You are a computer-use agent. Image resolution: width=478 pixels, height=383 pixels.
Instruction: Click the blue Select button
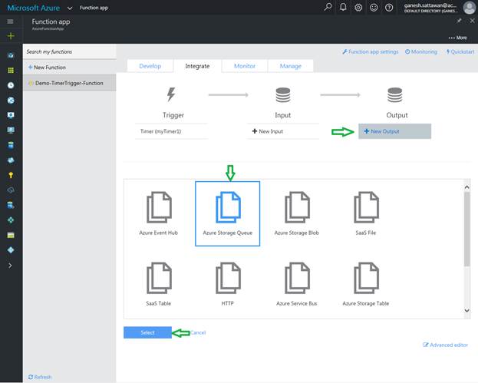(147, 332)
